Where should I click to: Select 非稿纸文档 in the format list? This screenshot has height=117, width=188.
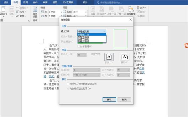click(92, 35)
